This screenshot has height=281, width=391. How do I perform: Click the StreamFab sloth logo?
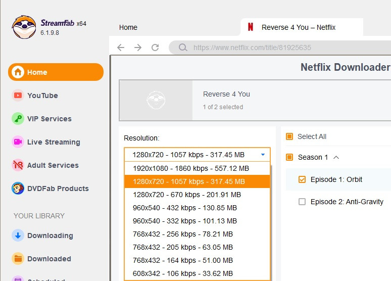[24, 27]
